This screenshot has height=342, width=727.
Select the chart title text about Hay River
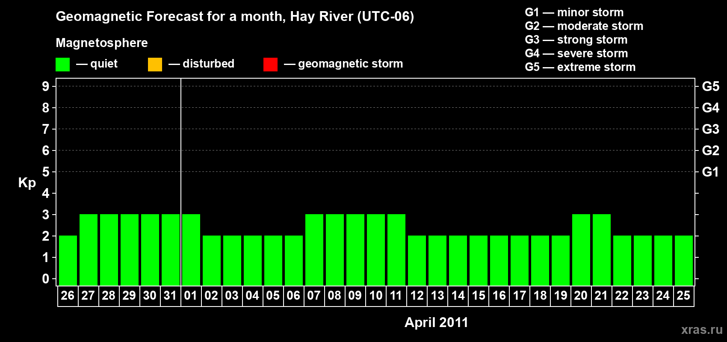235,17
